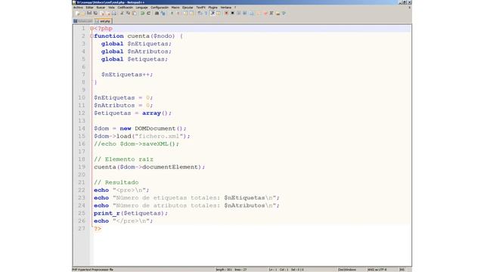484x272 pixels.
Task: Click the "fichero.xml" string
Action: [160, 136]
